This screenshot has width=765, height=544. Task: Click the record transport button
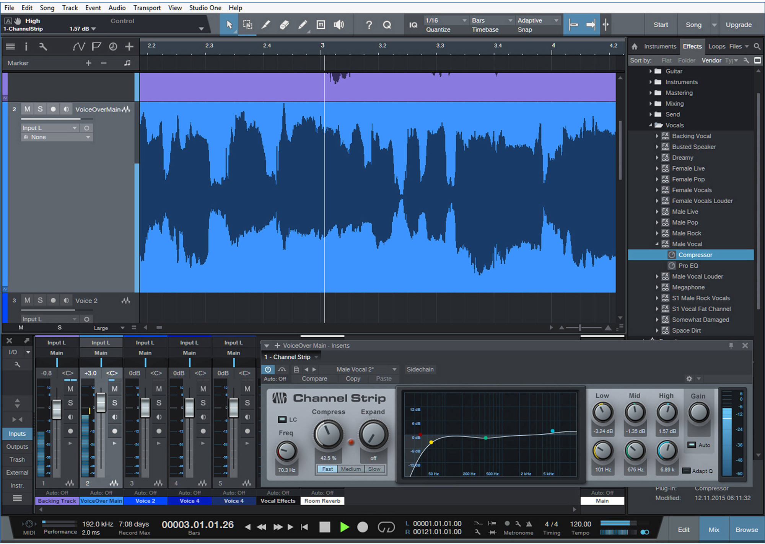click(x=363, y=527)
